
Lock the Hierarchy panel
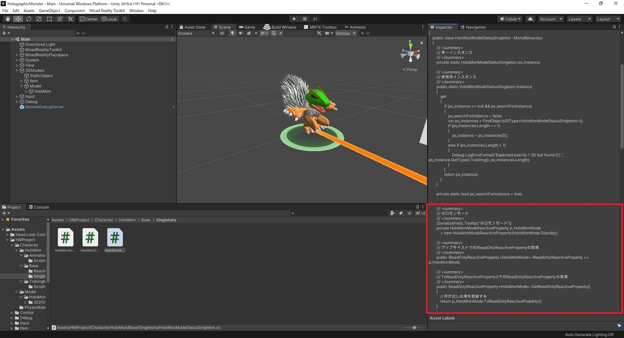[x=167, y=27]
